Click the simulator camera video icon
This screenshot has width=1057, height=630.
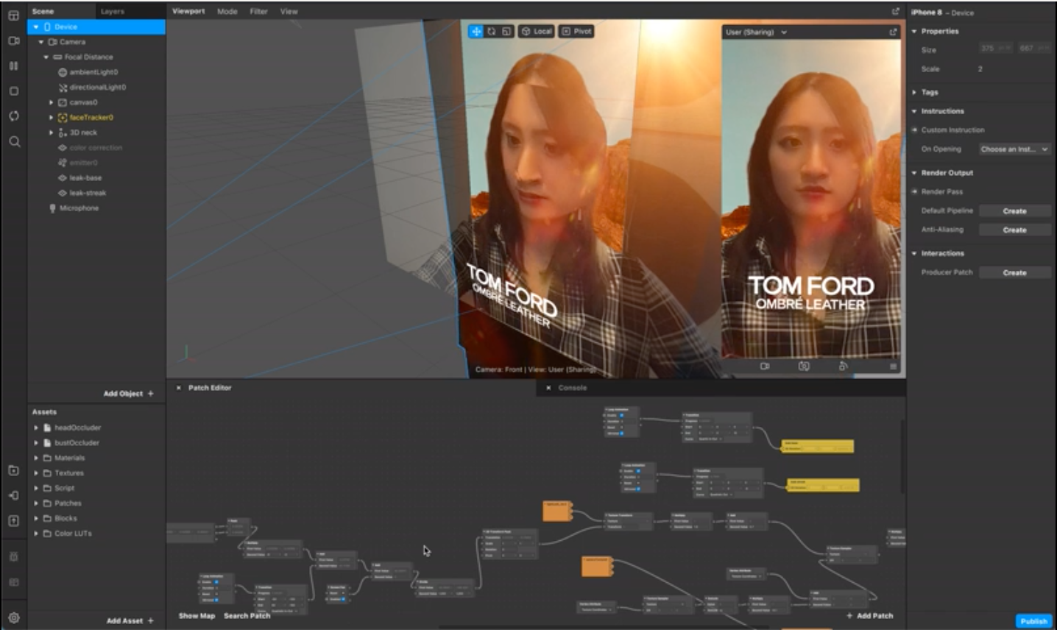pyautogui.click(x=765, y=366)
